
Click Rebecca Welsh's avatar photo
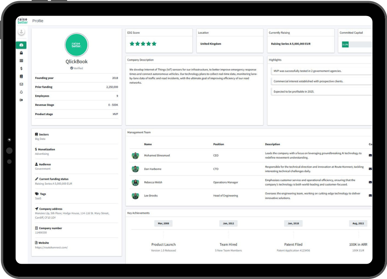[135, 182]
